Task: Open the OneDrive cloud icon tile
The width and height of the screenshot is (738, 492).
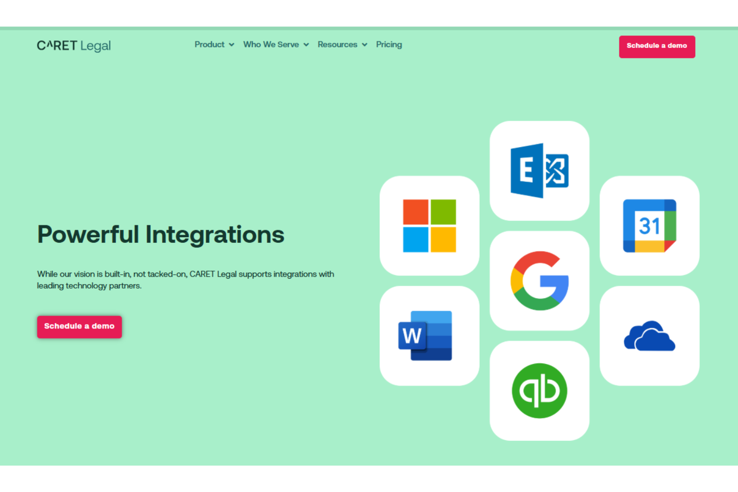Action: 649,335
